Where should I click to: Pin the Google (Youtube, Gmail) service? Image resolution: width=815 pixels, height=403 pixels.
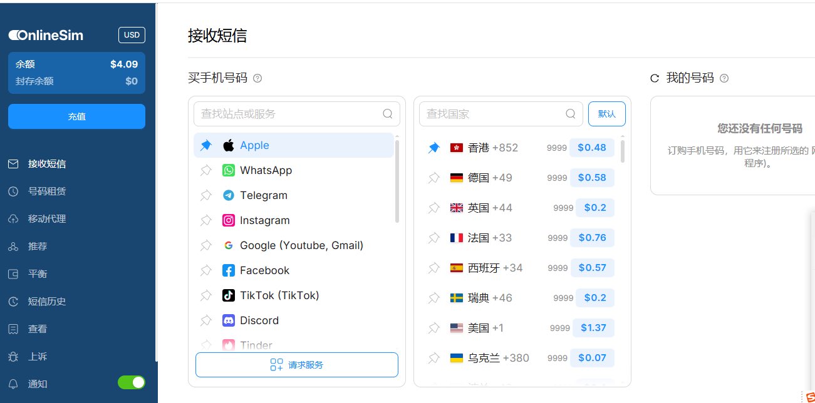[x=206, y=245]
